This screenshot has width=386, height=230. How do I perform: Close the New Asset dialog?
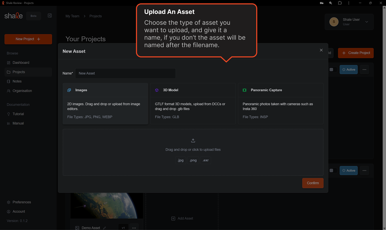[x=321, y=50]
